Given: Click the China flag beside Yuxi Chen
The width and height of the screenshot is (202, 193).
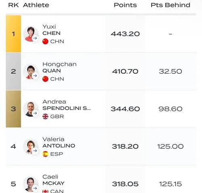Looking at the screenshot, I should click(45, 42).
